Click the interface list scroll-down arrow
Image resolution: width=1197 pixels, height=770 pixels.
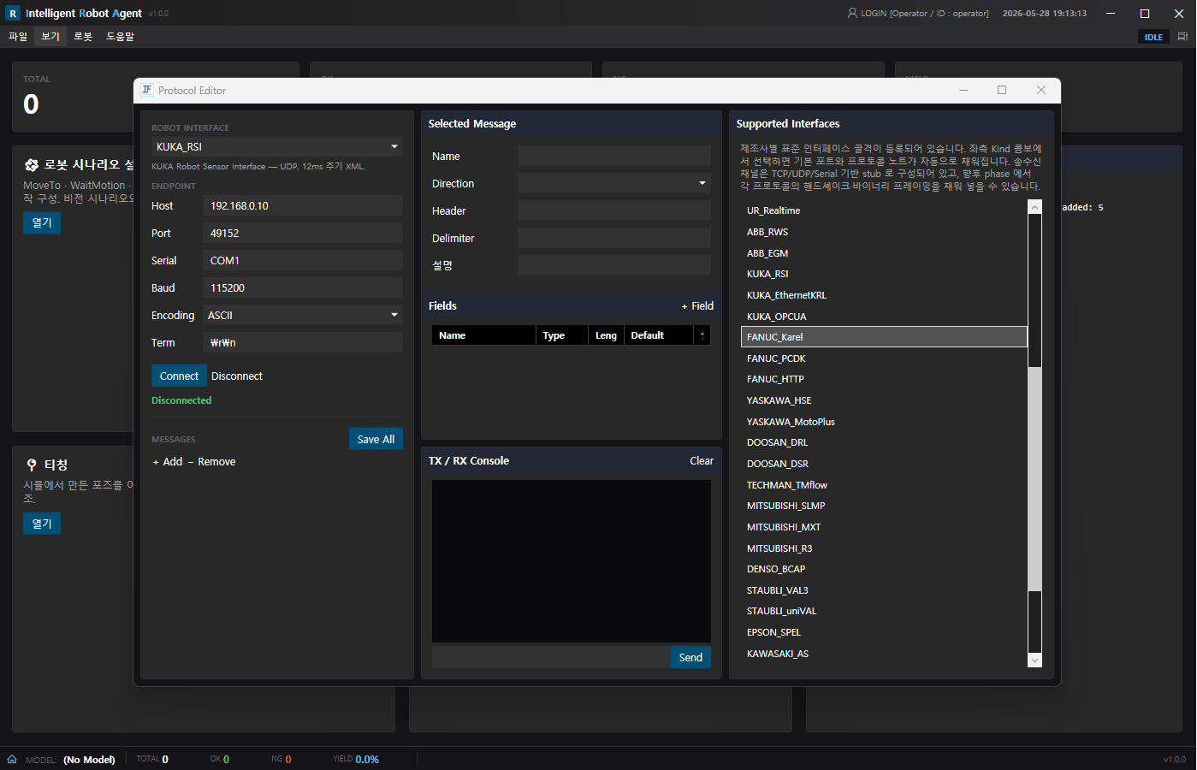(x=1035, y=660)
